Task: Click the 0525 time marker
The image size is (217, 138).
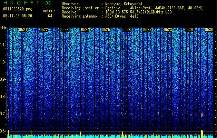Action: 106,30
